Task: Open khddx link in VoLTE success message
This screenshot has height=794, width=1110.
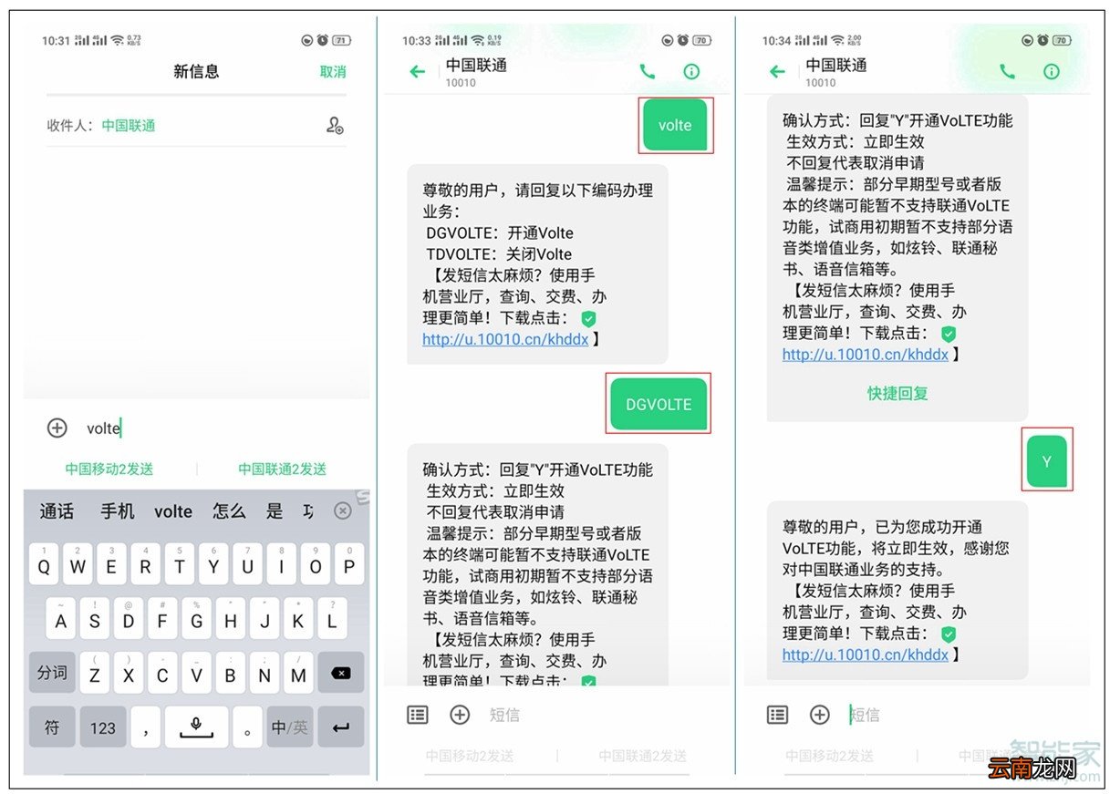Action: [x=866, y=655]
